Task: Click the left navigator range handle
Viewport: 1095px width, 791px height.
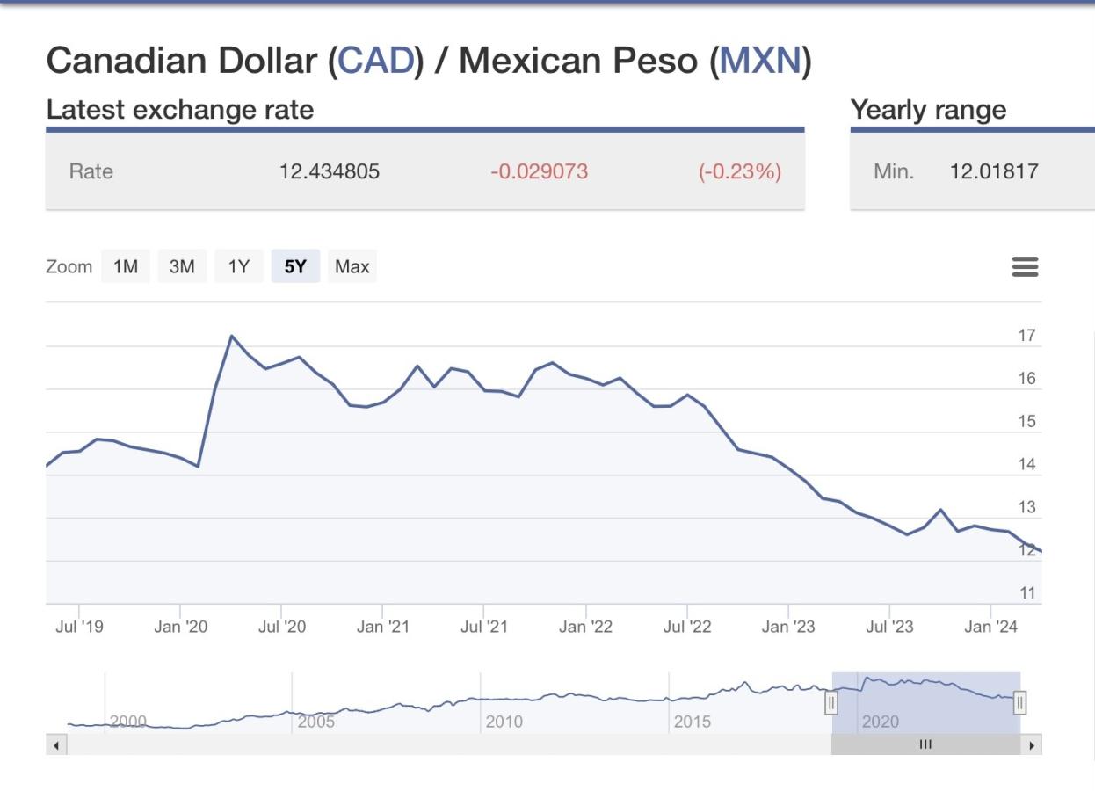Action: coord(831,702)
